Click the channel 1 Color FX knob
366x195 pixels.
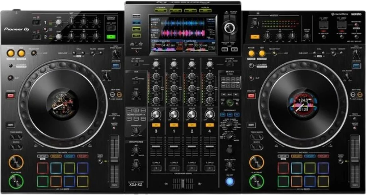pyautogui.click(x=174, y=114)
